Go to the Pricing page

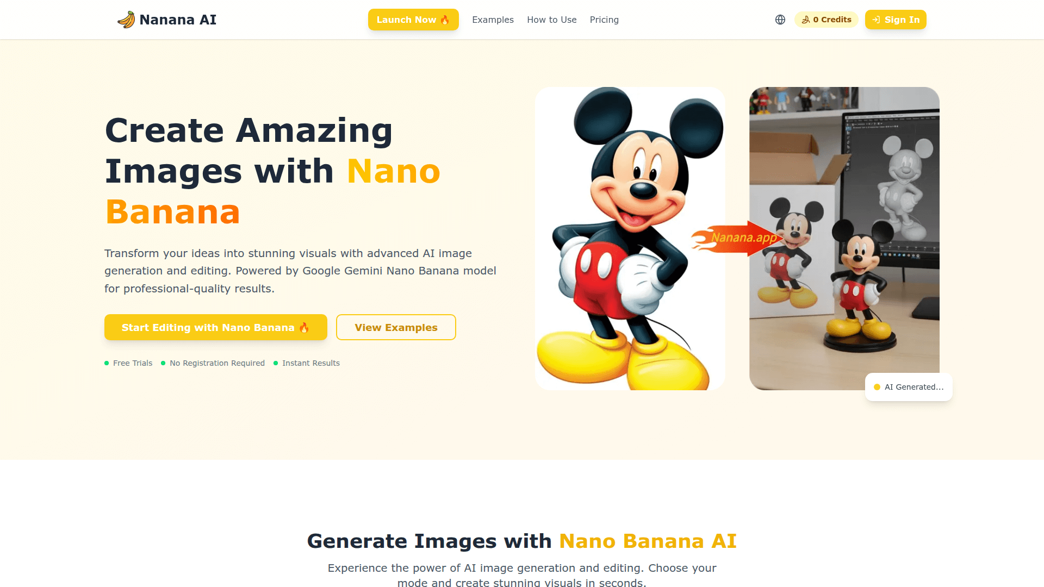(x=604, y=20)
